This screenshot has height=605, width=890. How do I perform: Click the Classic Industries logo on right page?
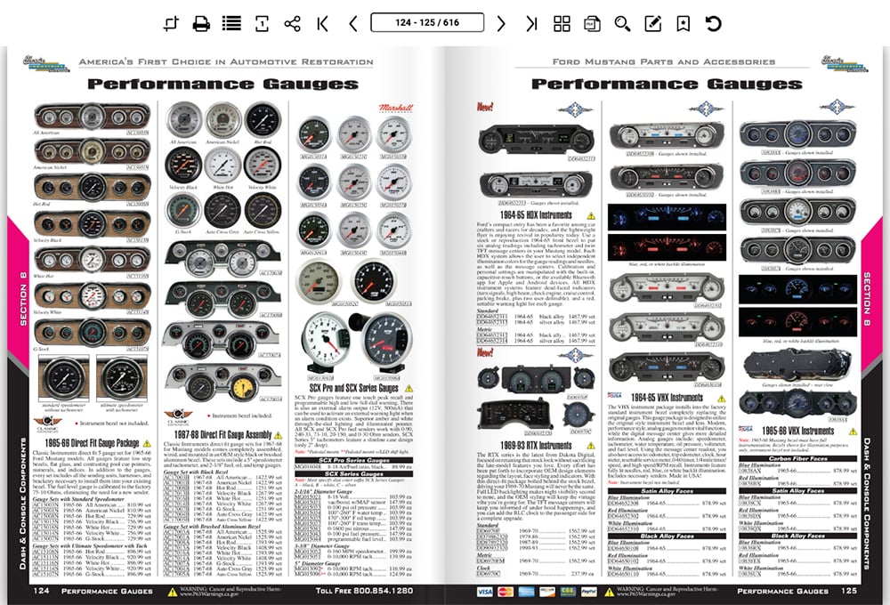tap(844, 63)
